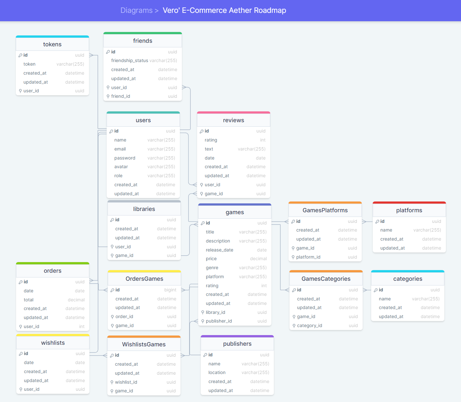Select the foreign key icon on tokens user_id
461x402 pixels.
tap(20, 91)
